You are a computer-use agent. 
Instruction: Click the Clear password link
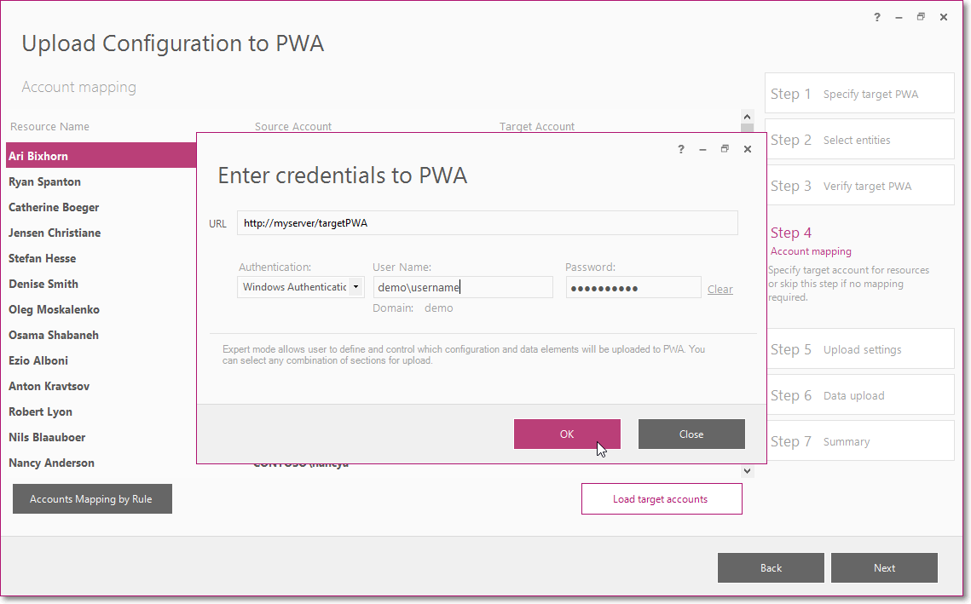[720, 289]
